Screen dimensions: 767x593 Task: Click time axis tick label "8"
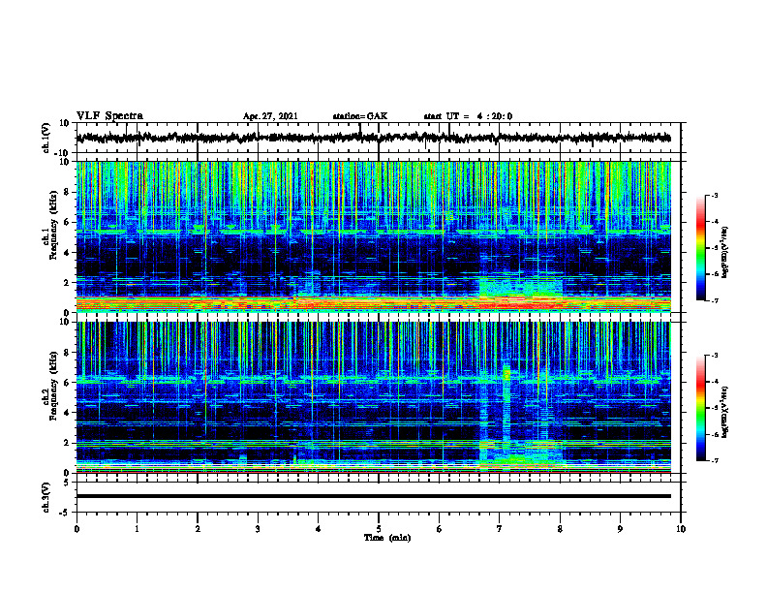tap(560, 529)
